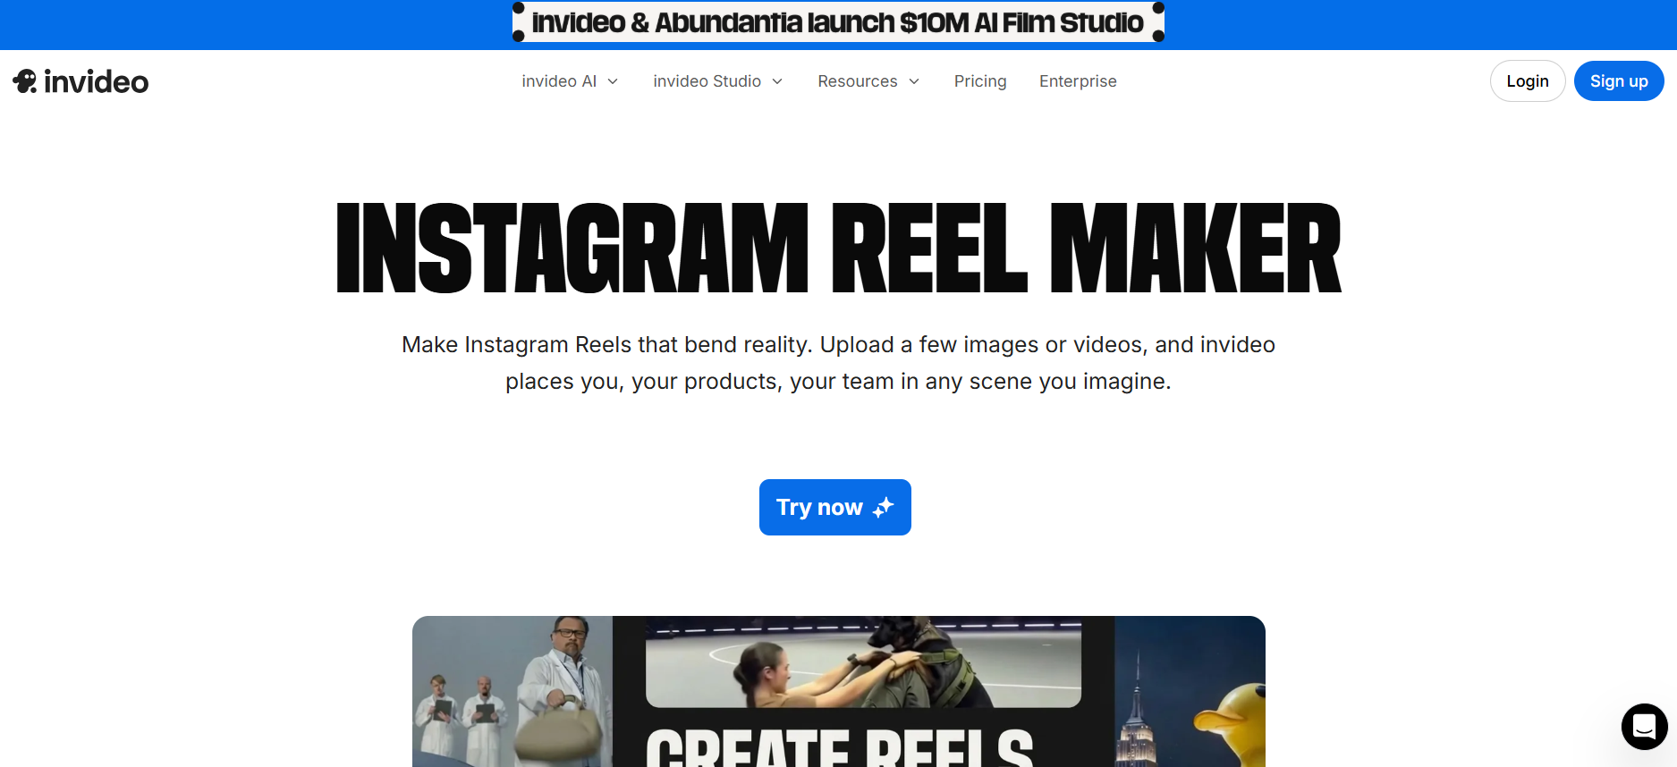Image resolution: width=1677 pixels, height=767 pixels.
Task: Expand the invideo Studio chevron arrow
Action: point(777,81)
